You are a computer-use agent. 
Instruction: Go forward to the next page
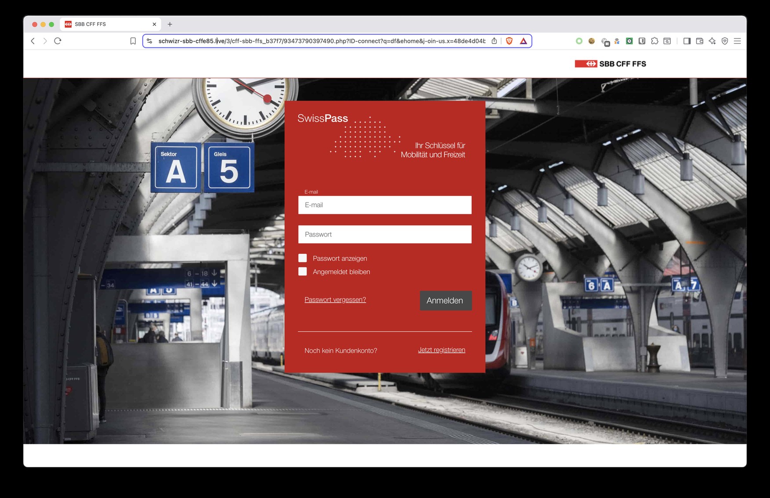(x=45, y=41)
